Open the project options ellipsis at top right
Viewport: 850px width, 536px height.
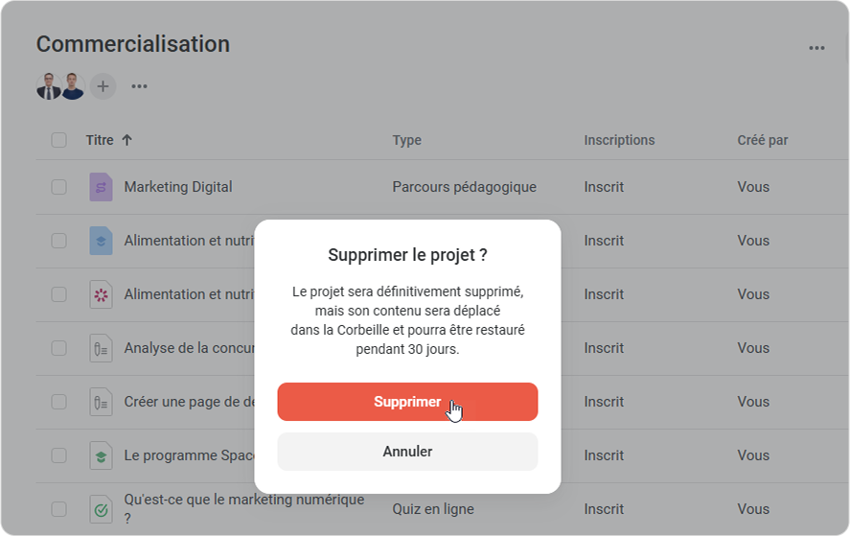tap(816, 48)
